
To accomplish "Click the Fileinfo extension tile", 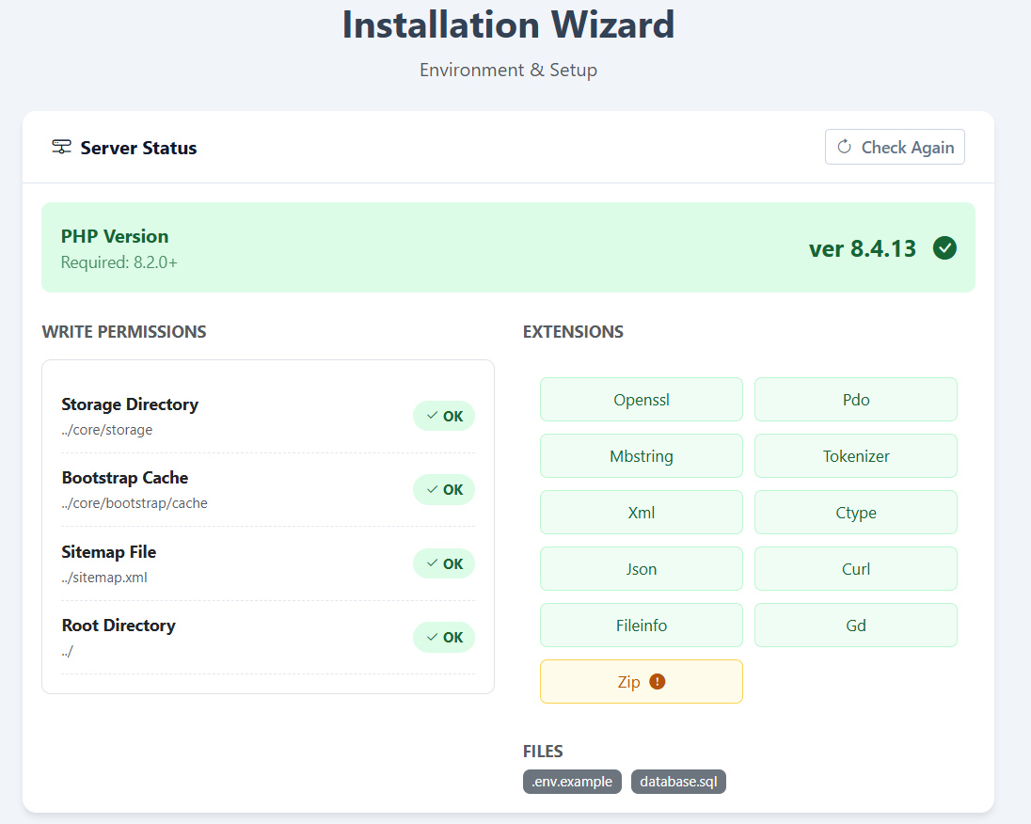I will pos(641,626).
